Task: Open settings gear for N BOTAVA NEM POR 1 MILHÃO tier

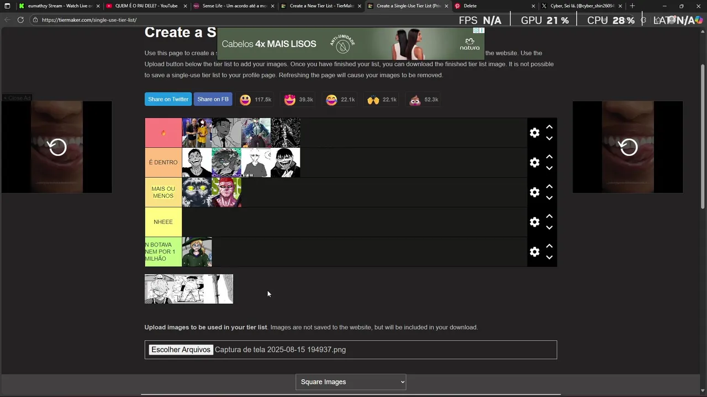Action: [x=534, y=252]
